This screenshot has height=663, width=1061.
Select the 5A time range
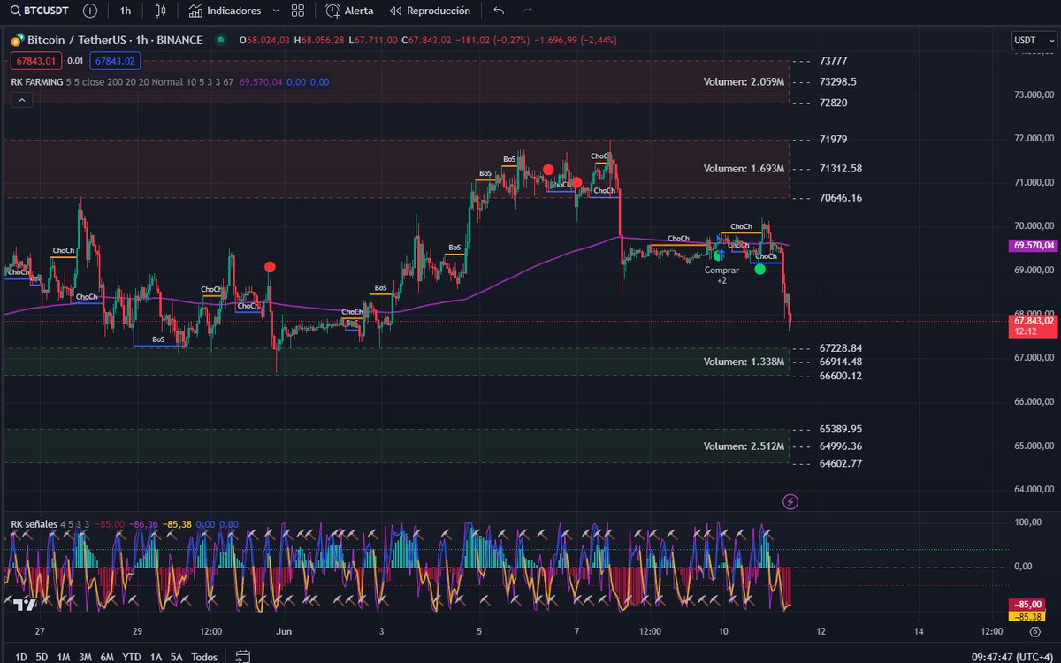[177, 657]
